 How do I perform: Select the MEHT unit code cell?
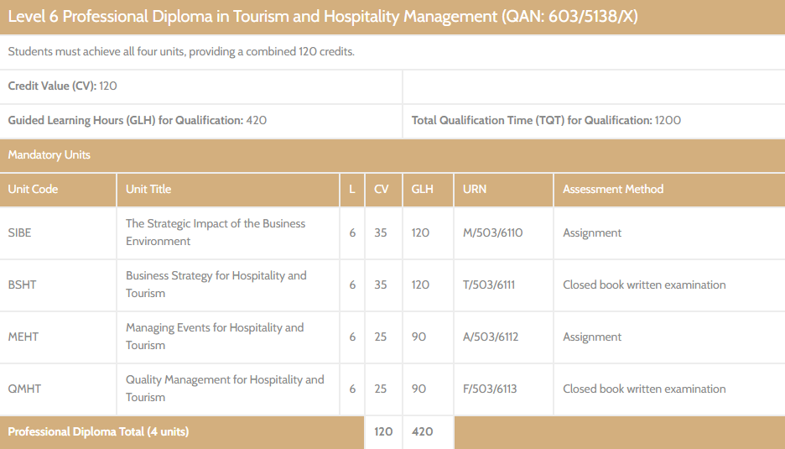tap(23, 337)
